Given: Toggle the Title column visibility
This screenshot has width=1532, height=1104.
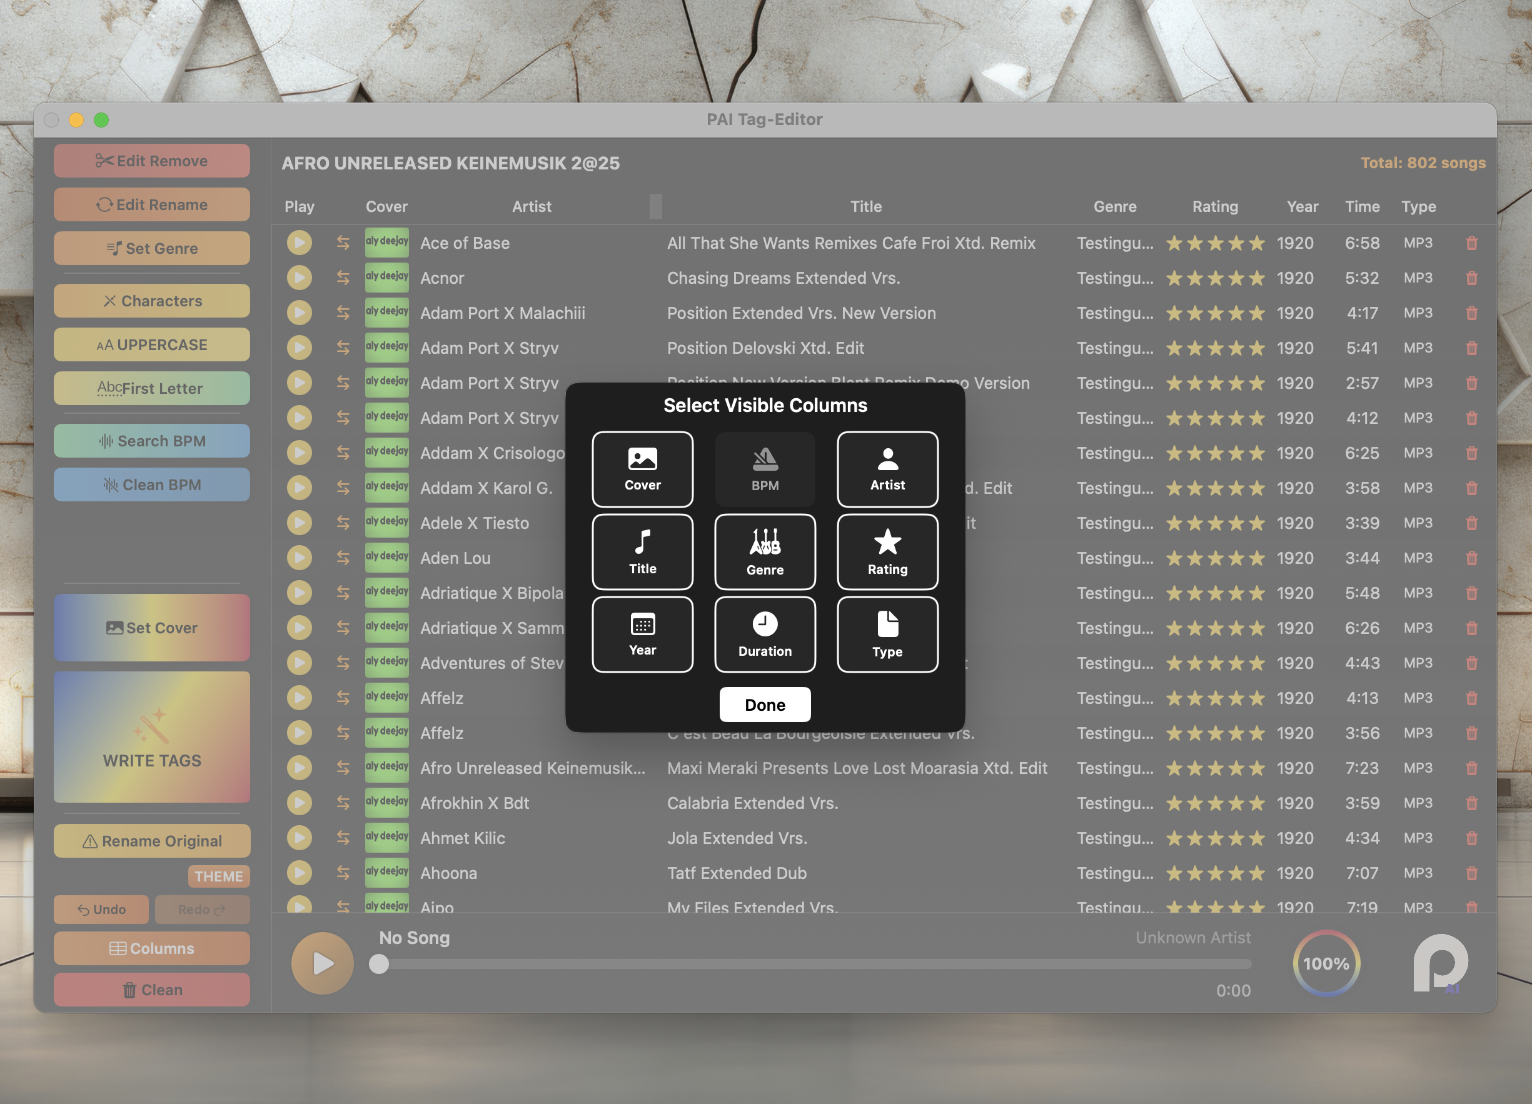Looking at the screenshot, I should [642, 551].
